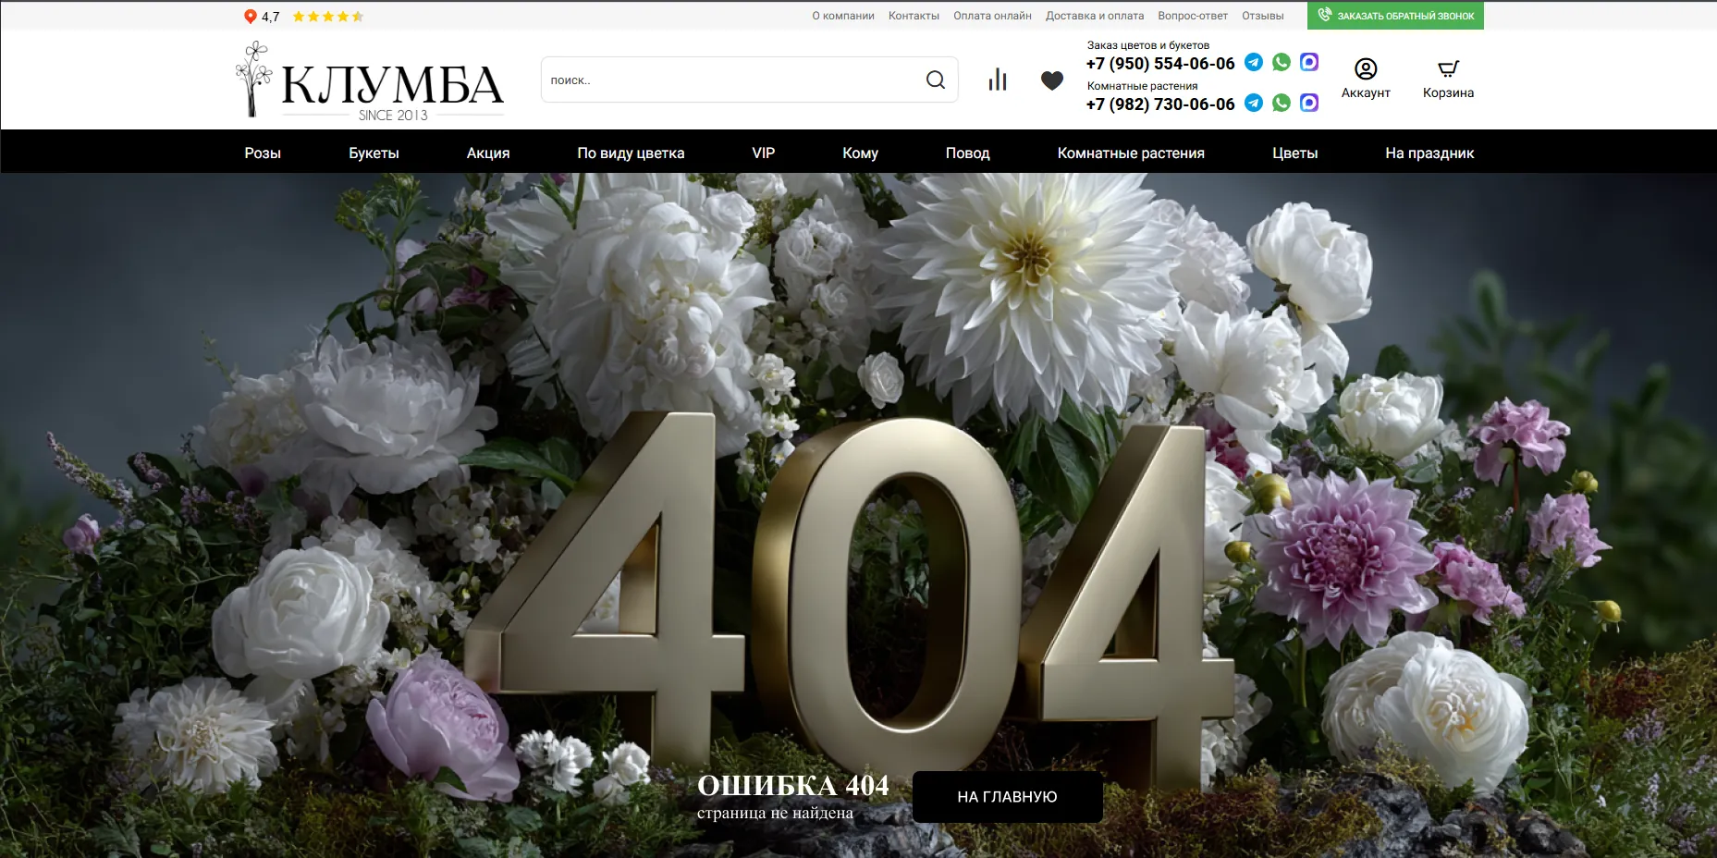Open the Букеты menu
1717x858 pixels.
tap(374, 153)
